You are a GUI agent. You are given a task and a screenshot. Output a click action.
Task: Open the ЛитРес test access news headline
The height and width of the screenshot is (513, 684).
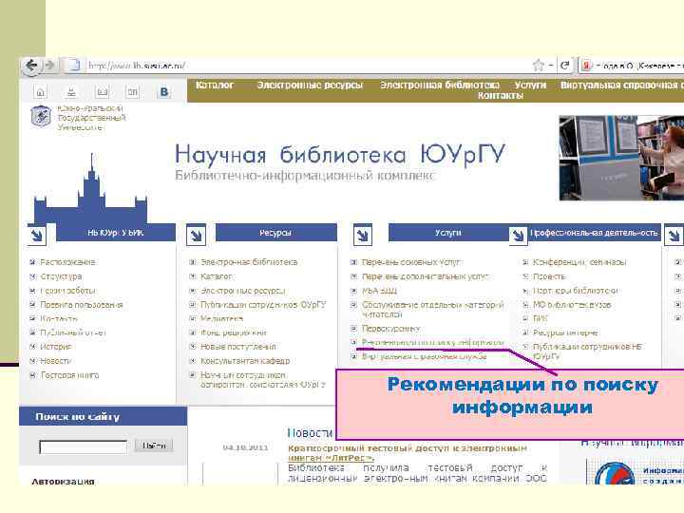(408, 453)
